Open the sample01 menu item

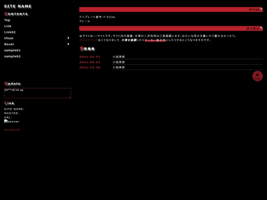pos(12,50)
